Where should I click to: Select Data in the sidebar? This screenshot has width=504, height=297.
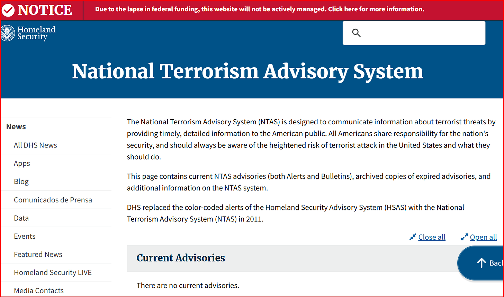21,218
